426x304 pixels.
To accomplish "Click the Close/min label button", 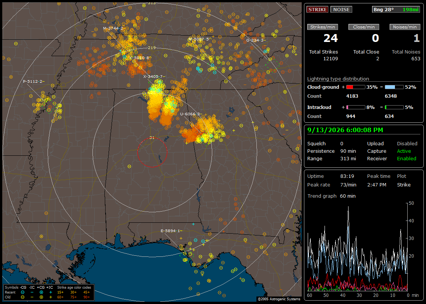I will pyautogui.click(x=363, y=27).
